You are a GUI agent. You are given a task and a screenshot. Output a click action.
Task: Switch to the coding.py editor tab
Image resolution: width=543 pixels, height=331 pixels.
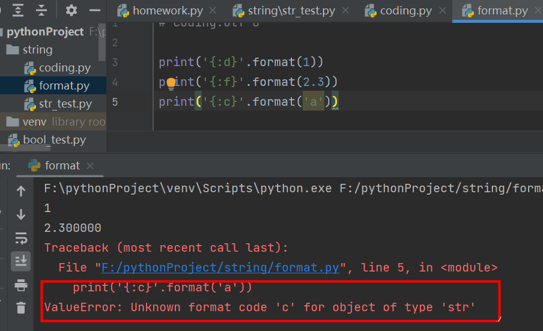click(x=405, y=11)
